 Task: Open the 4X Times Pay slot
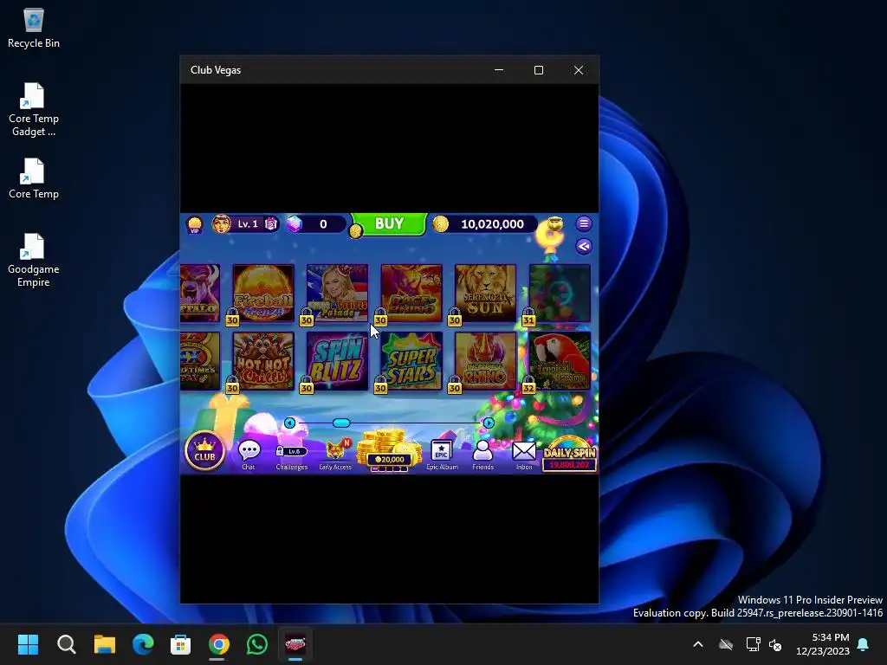pyautogui.click(x=200, y=361)
